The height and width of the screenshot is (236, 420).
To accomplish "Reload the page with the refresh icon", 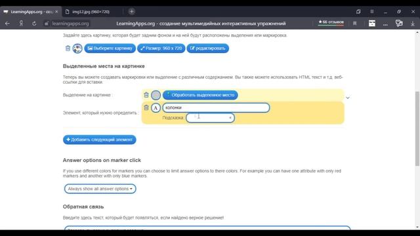I will [x=34, y=24].
